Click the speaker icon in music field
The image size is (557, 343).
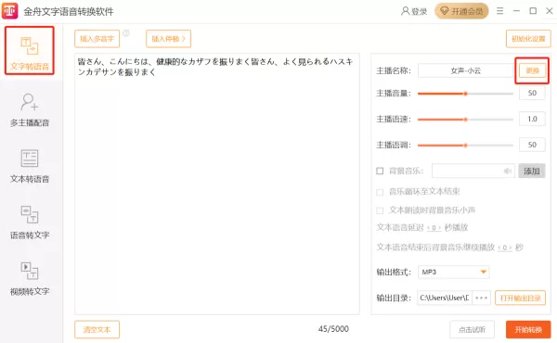coord(508,171)
